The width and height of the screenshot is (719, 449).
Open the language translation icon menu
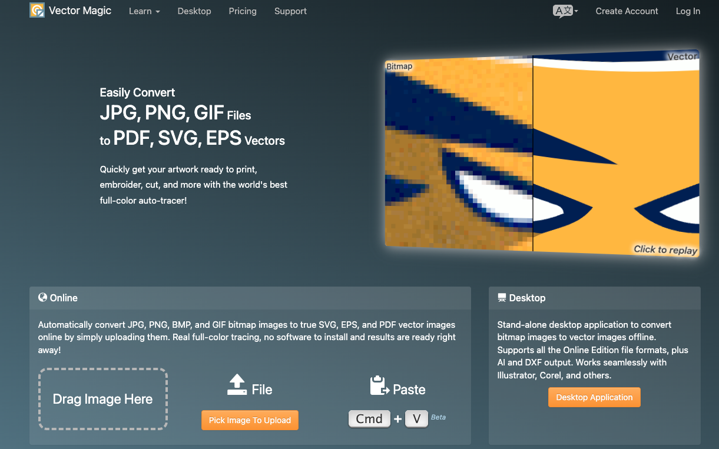pos(562,11)
